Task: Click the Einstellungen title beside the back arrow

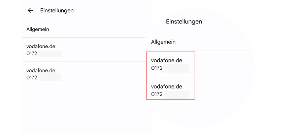Action: point(57,10)
